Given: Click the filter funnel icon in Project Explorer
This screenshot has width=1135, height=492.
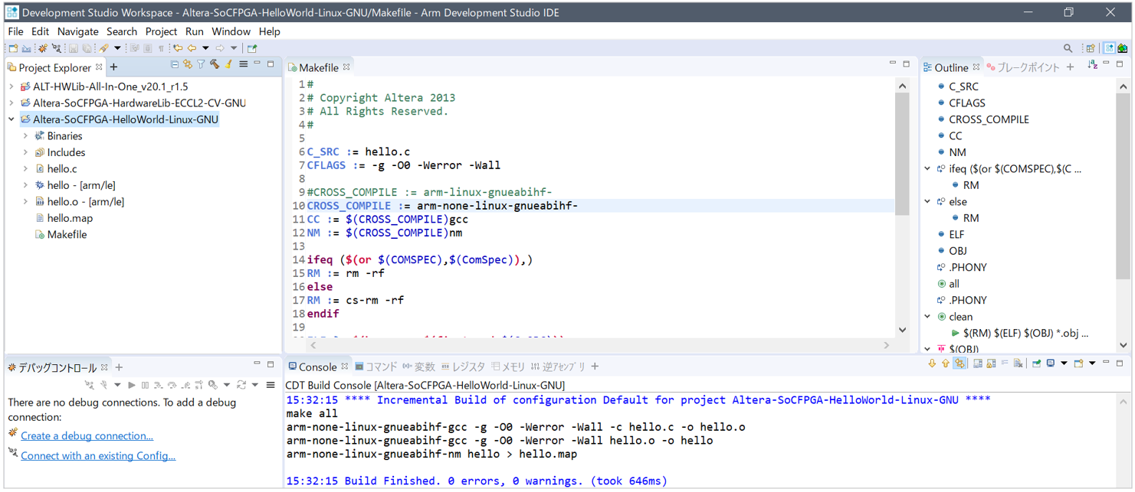Looking at the screenshot, I should pos(201,65).
